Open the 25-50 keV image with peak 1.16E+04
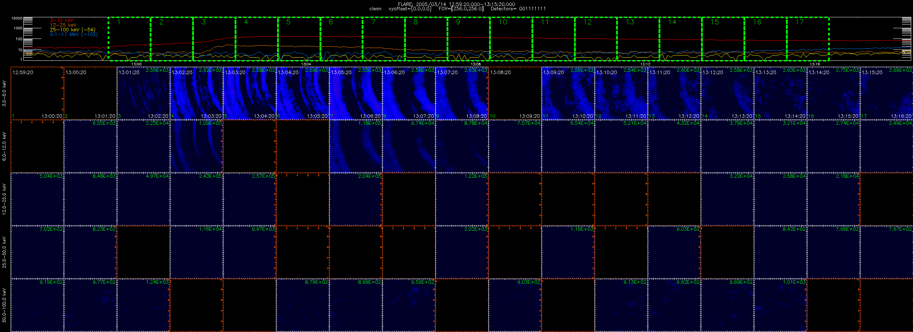This screenshot has width=913, height=332. [x=197, y=252]
